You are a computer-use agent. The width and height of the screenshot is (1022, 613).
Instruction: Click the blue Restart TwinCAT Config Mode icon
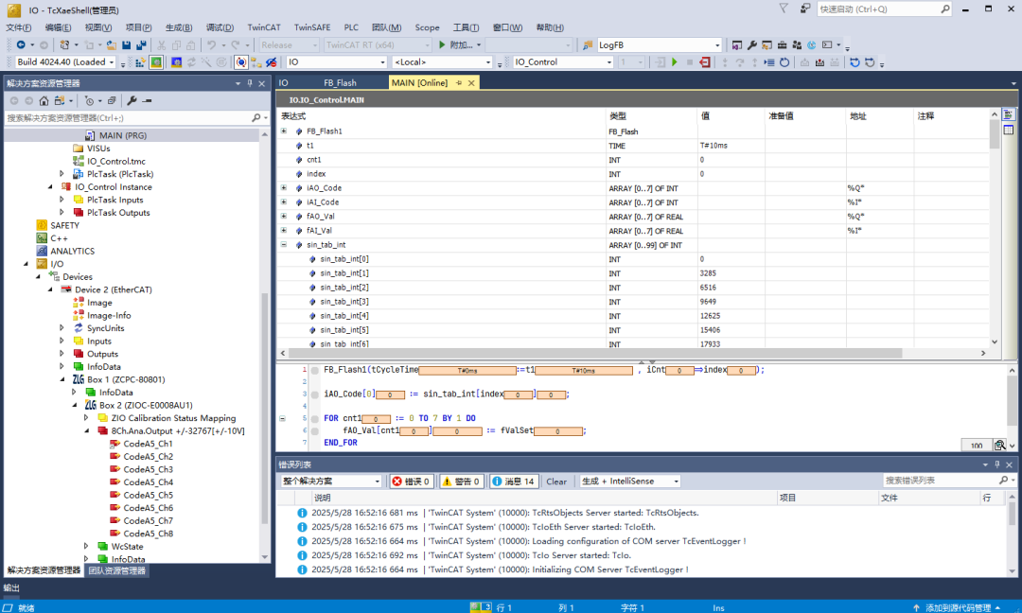177,61
